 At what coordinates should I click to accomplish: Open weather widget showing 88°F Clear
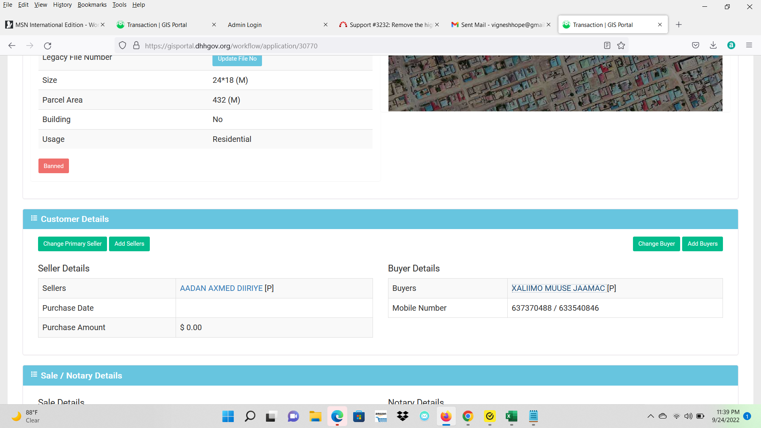tap(26, 416)
